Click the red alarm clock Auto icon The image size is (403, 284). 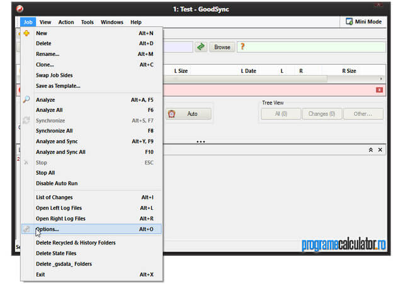pyautogui.click(x=172, y=114)
